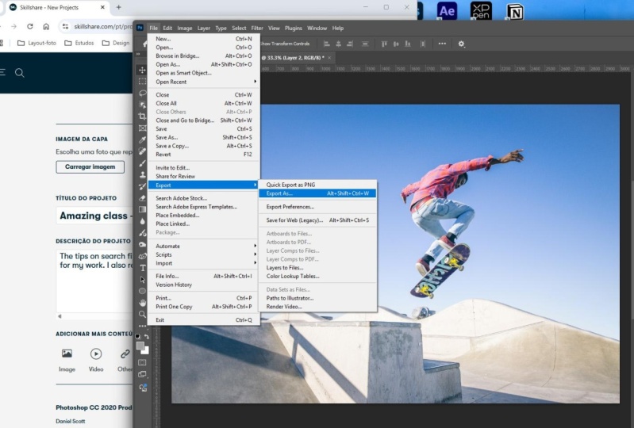The image size is (634, 428).
Task: Select the Ellipse shape tool
Action: point(142,291)
